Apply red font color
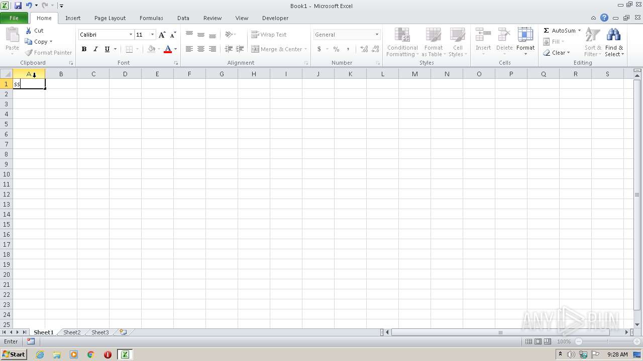Image resolution: width=643 pixels, height=361 pixels. [168, 49]
